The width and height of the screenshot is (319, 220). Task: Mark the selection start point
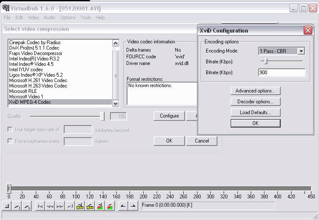tap(123, 206)
